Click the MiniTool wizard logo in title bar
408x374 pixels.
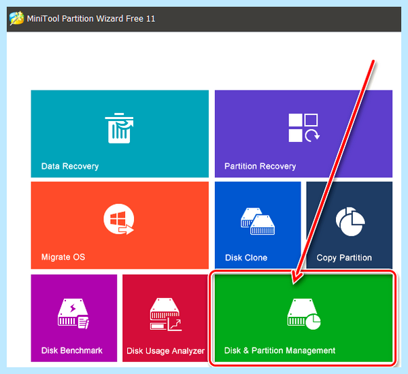click(x=16, y=18)
